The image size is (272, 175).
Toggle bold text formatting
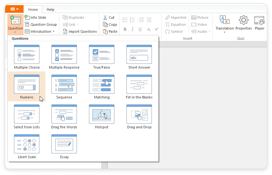point(125,30)
